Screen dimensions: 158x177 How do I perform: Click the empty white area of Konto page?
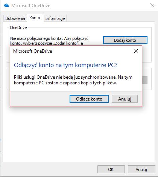click(79, 134)
